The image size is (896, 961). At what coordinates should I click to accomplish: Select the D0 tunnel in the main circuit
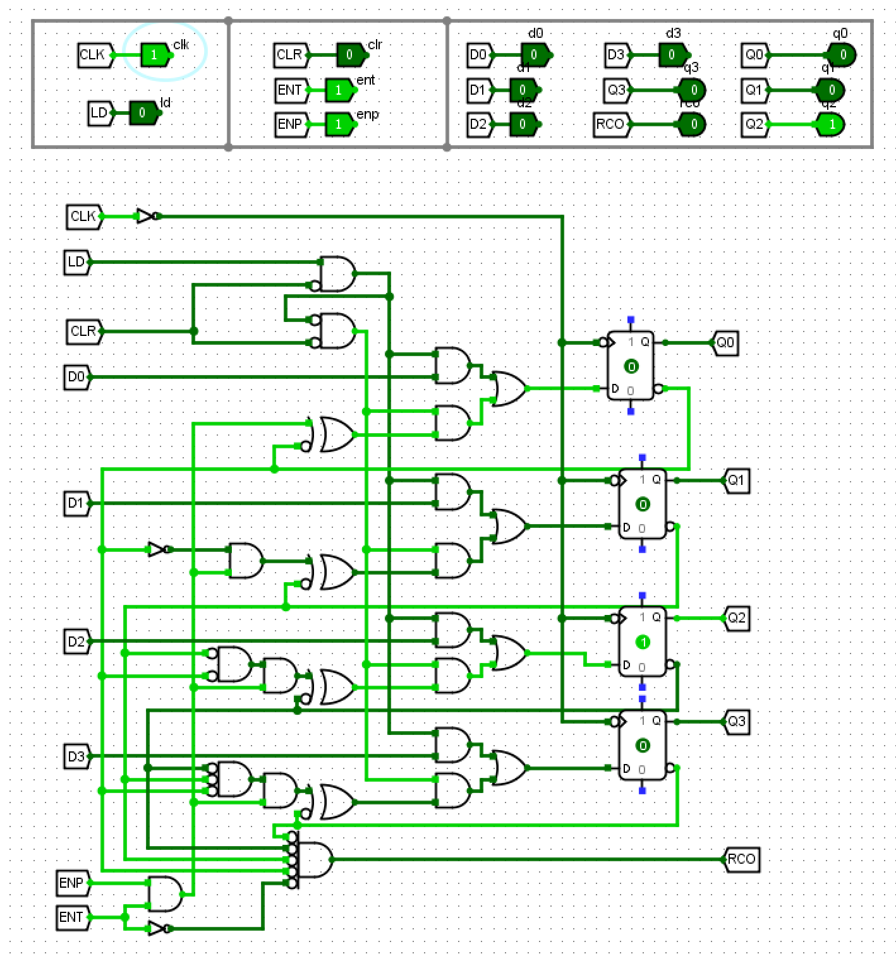pyautogui.click(x=78, y=377)
